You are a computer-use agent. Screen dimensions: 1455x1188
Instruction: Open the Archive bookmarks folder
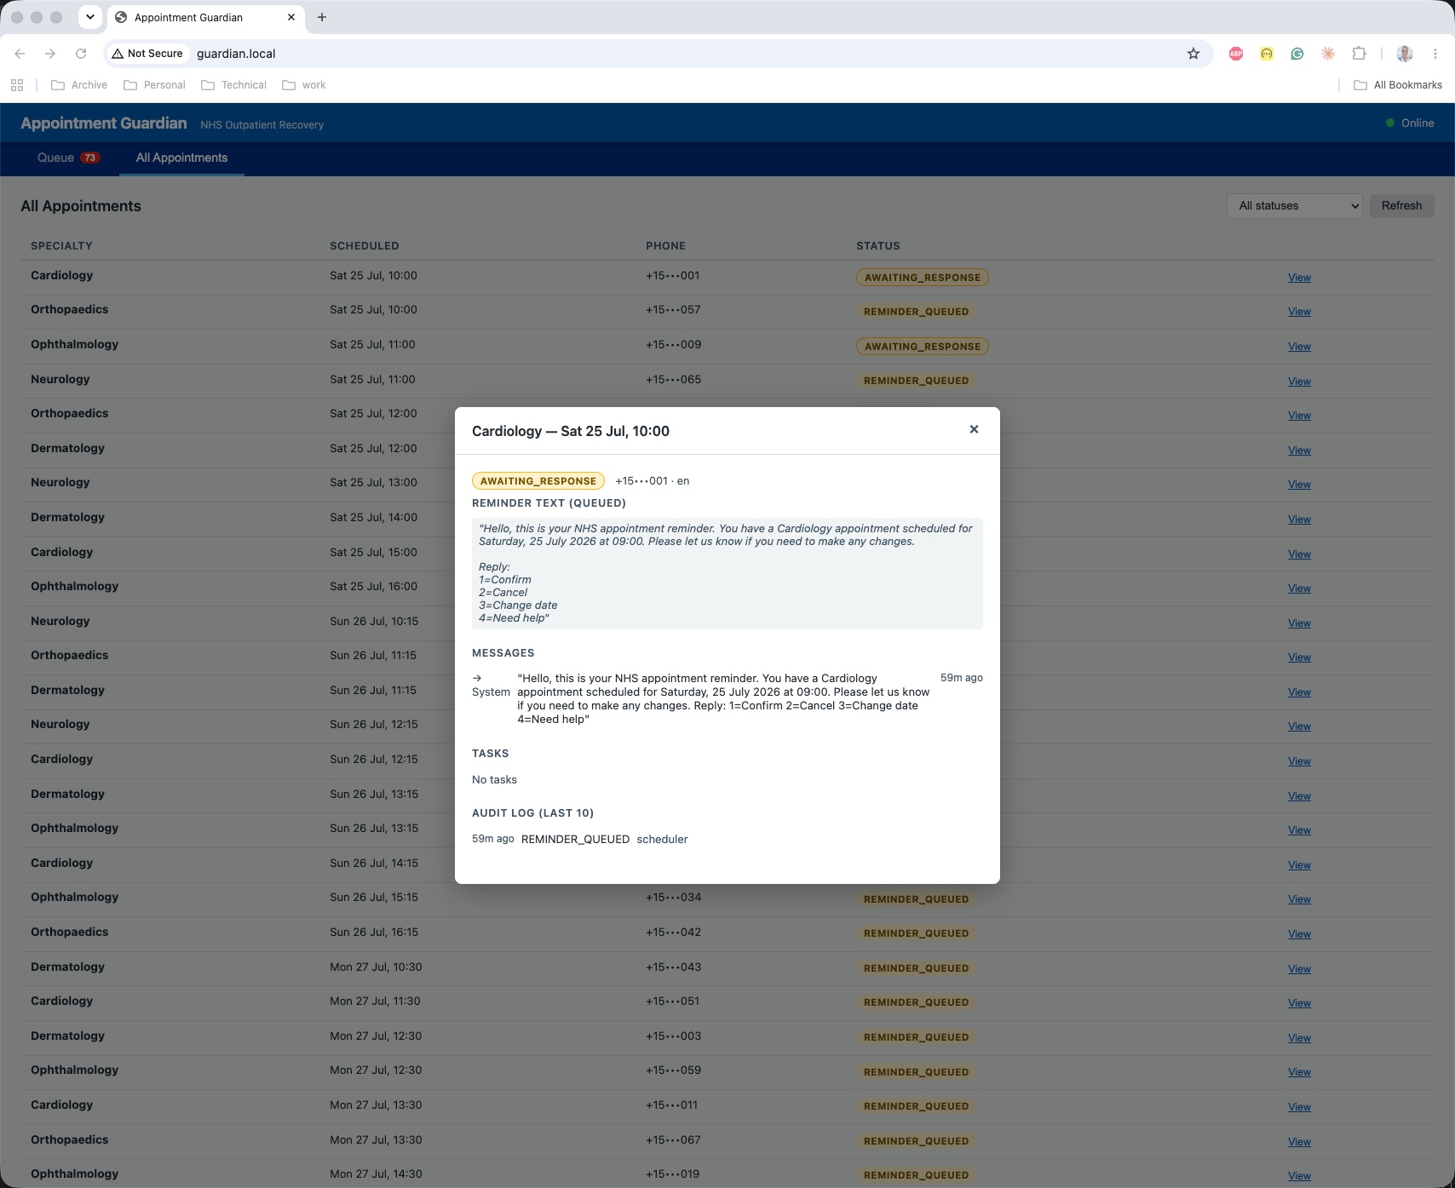coord(79,85)
